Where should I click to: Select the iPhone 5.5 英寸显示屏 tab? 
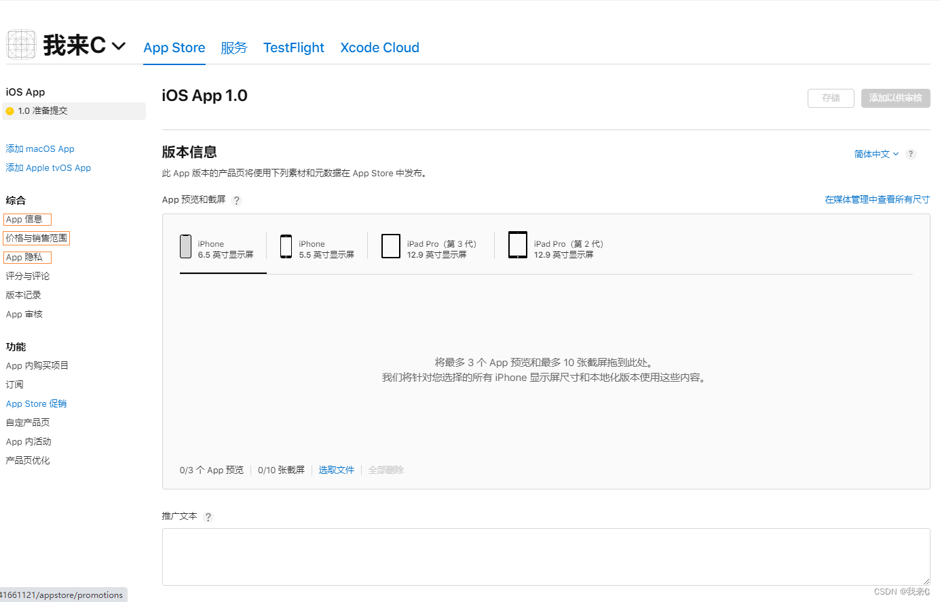[x=318, y=249]
